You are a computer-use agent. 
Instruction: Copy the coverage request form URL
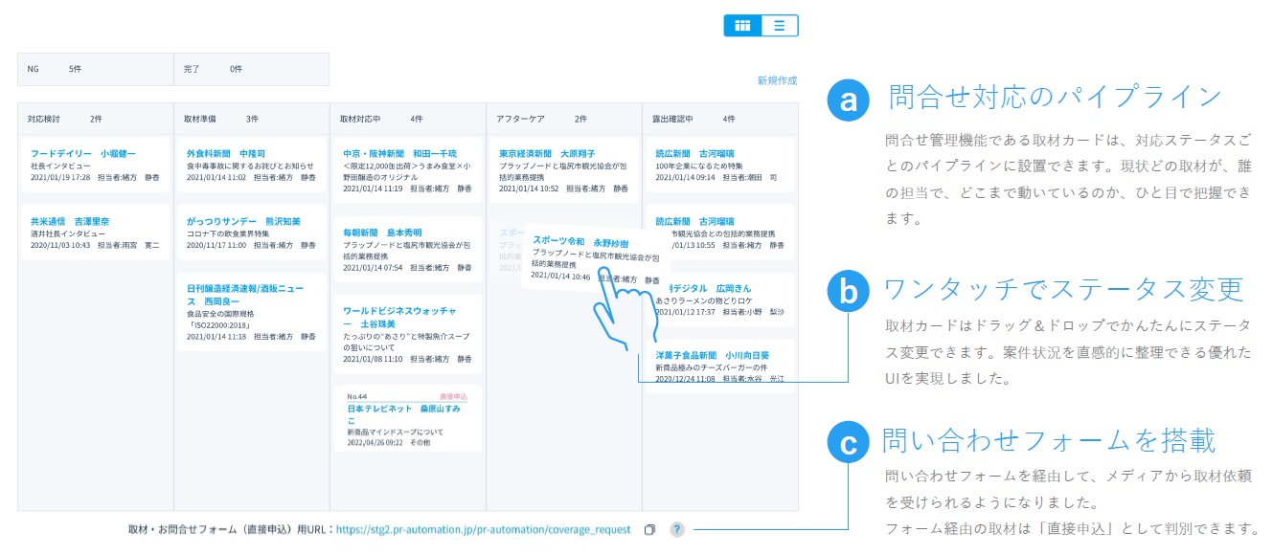[x=648, y=529]
